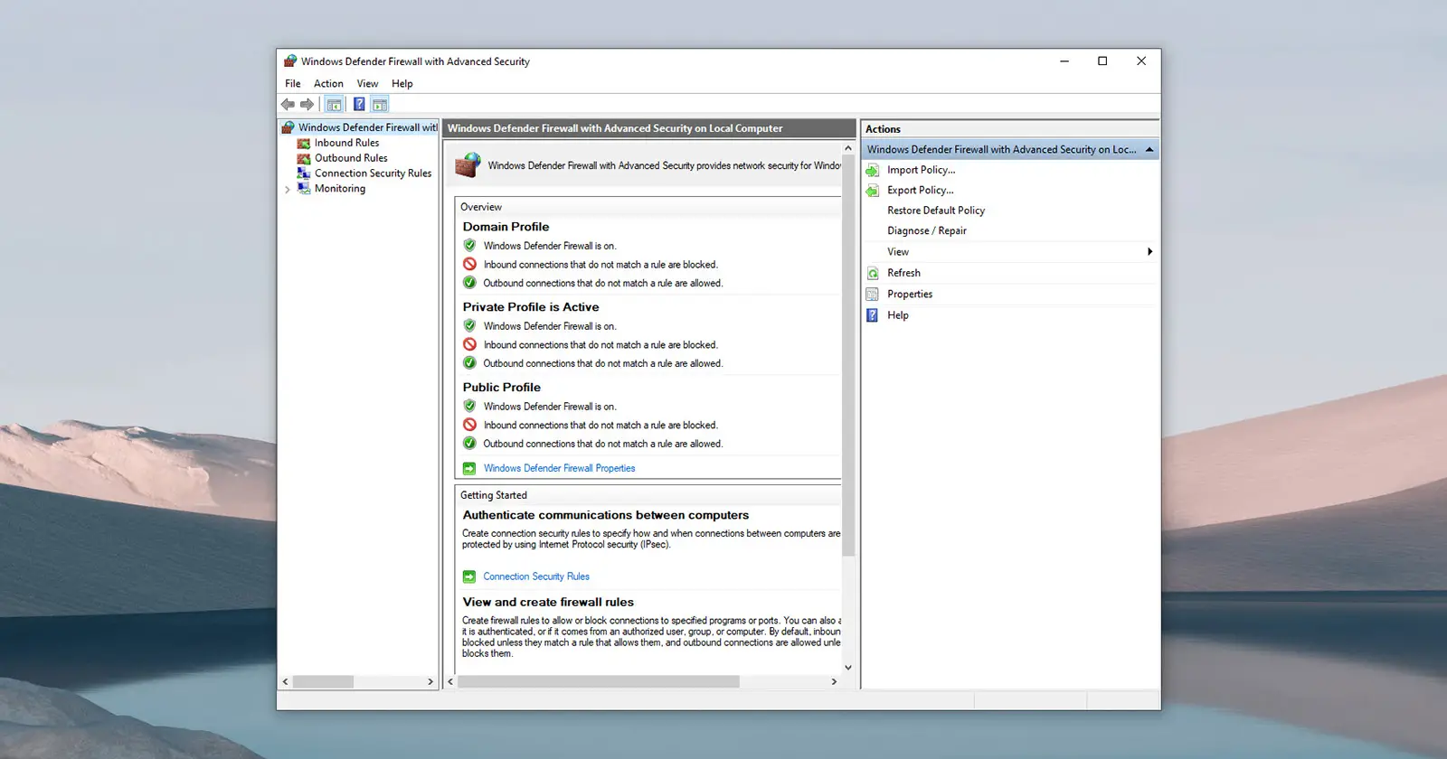Select Inbound Rules in the console tree
Viewport: 1447px width, 759px height.
[346, 143]
